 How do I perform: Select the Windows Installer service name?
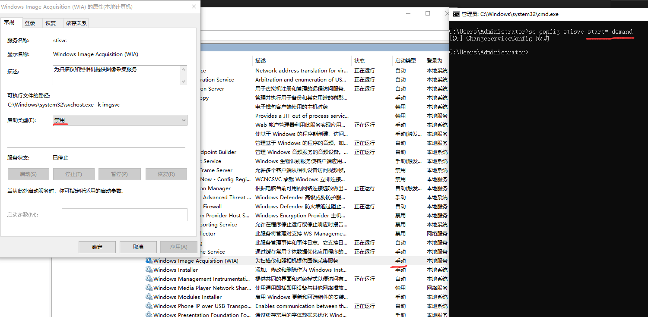coord(175,270)
